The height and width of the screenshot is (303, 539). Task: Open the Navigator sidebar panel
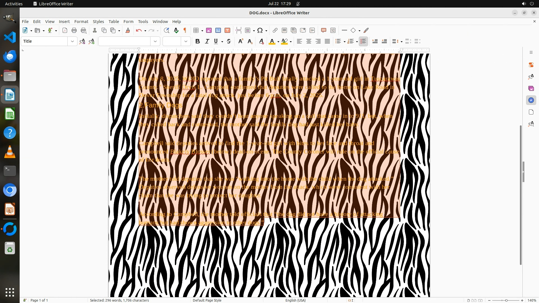pos(531,100)
